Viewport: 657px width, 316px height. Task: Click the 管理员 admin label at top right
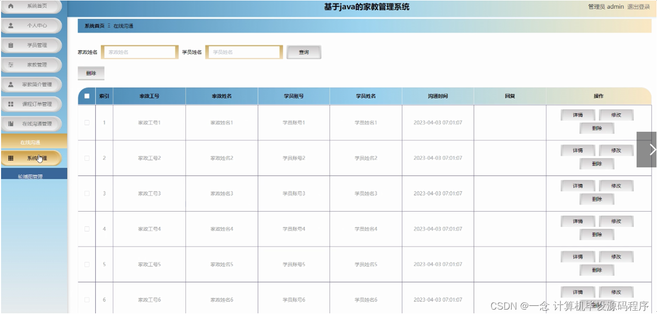pyautogui.click(x=605, y=7)
